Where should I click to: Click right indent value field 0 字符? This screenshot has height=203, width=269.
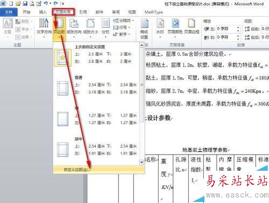point(226,37)
